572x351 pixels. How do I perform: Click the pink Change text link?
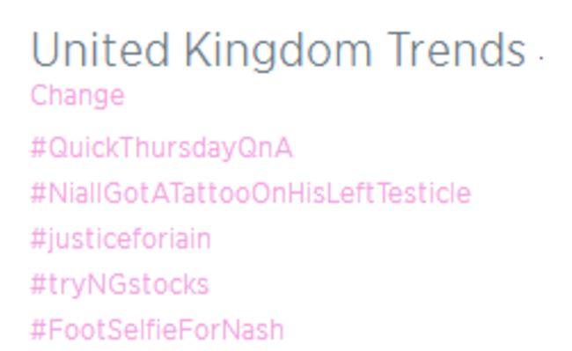click(77, 96)
